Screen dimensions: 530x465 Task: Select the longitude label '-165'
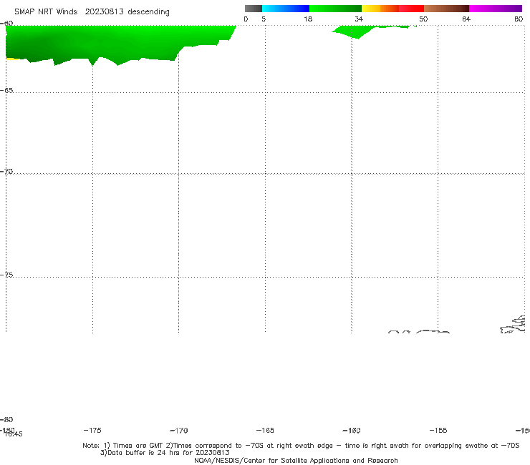click(x=265, y=430)
